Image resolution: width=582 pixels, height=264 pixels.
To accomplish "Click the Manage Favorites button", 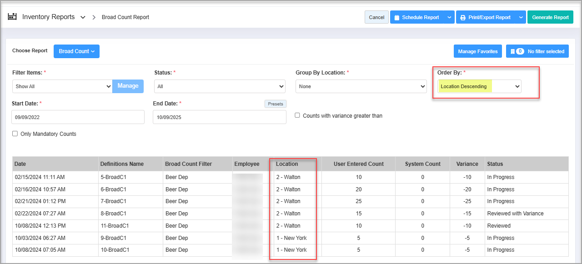I will point(477,51).
